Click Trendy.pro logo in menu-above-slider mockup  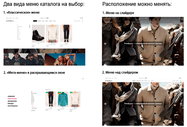click(109, 81)
